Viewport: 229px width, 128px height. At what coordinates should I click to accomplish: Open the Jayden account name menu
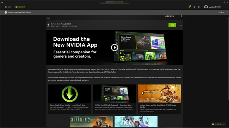click(x=215, y=7)
